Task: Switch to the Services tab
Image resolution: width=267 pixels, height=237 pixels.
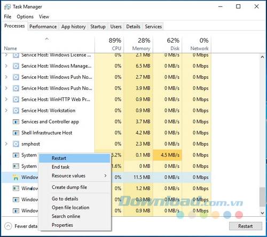Action: 153,27
